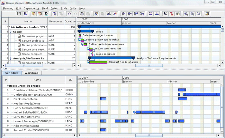Click the person resource toolbar icon
225x138 pixels.
click(46, 14)
